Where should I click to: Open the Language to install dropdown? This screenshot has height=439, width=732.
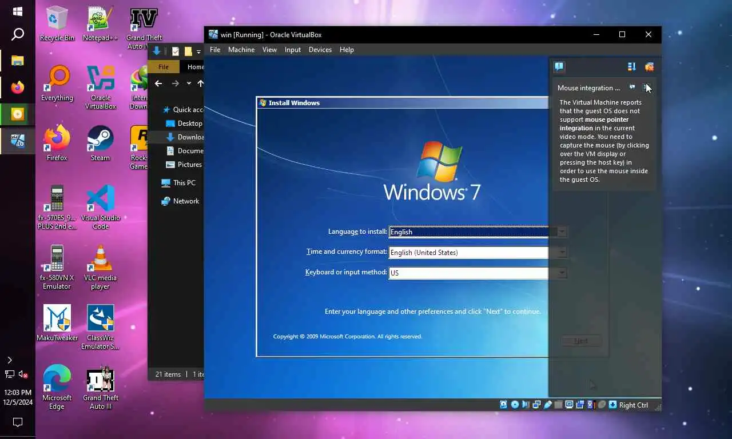[562, 232]
